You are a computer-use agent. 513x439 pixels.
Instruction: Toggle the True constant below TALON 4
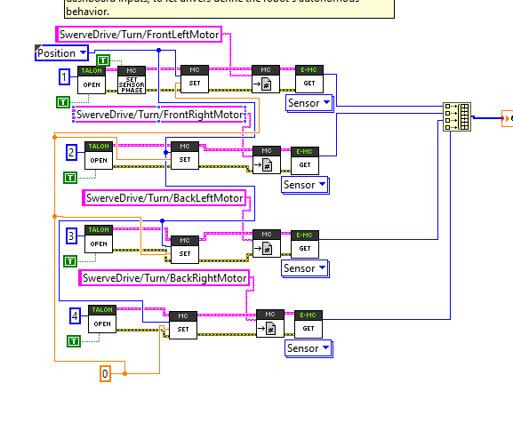pos(74,341)
